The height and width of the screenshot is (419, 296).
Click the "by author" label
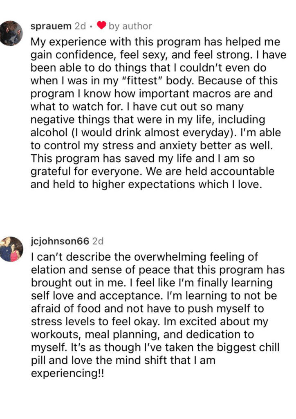[x=130, y=26]
